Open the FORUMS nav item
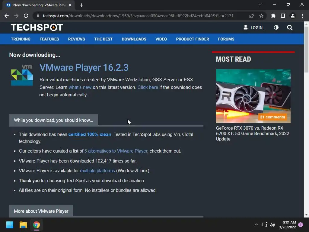Screen dimensions: 309x232 click(226, 39)
